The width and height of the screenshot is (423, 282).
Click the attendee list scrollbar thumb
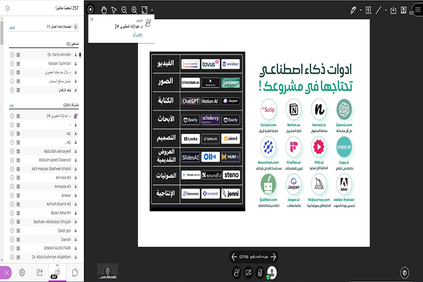2,33
